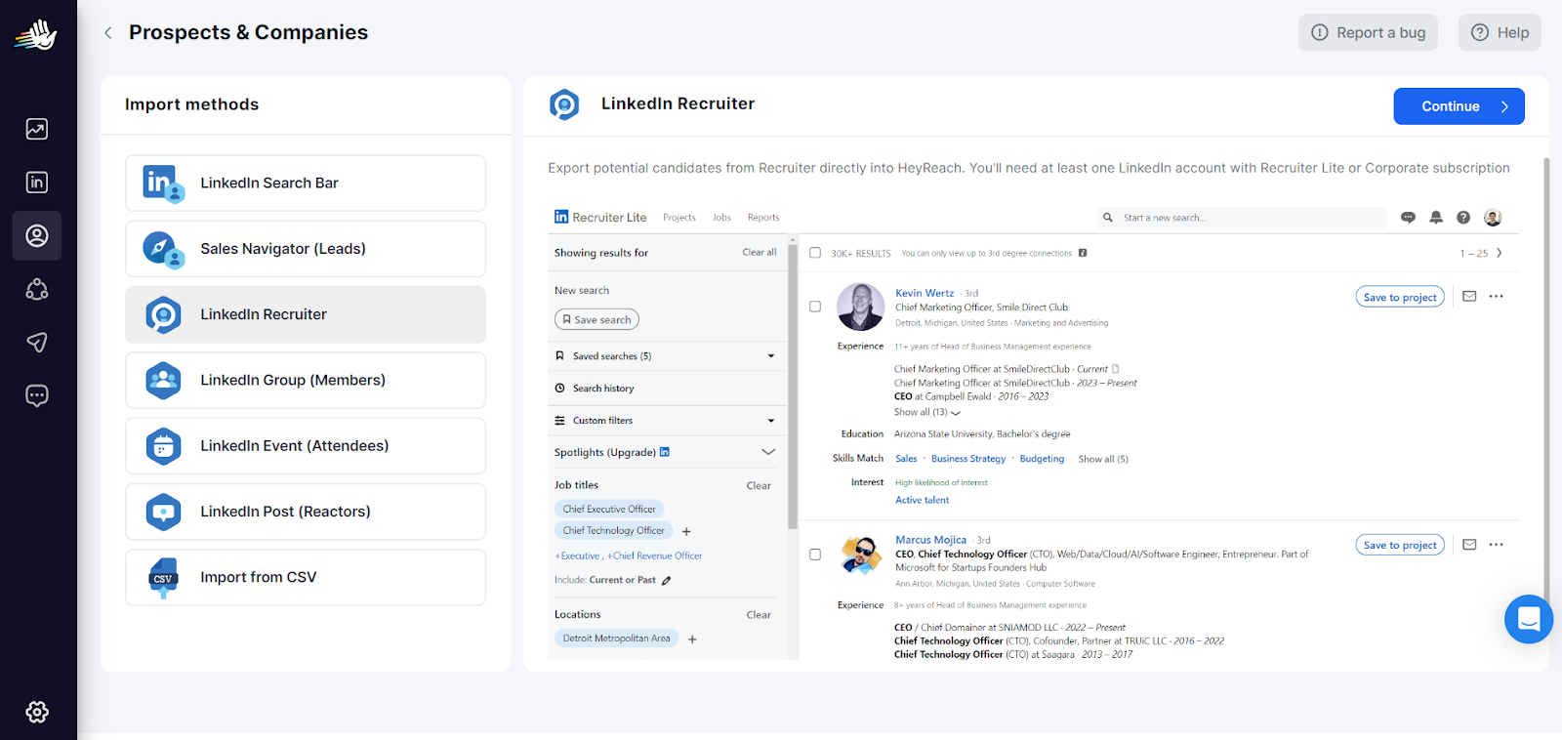Open the chat support bubble
Viewport: 1562px width, 740px height.
(x=1529, y=619)
